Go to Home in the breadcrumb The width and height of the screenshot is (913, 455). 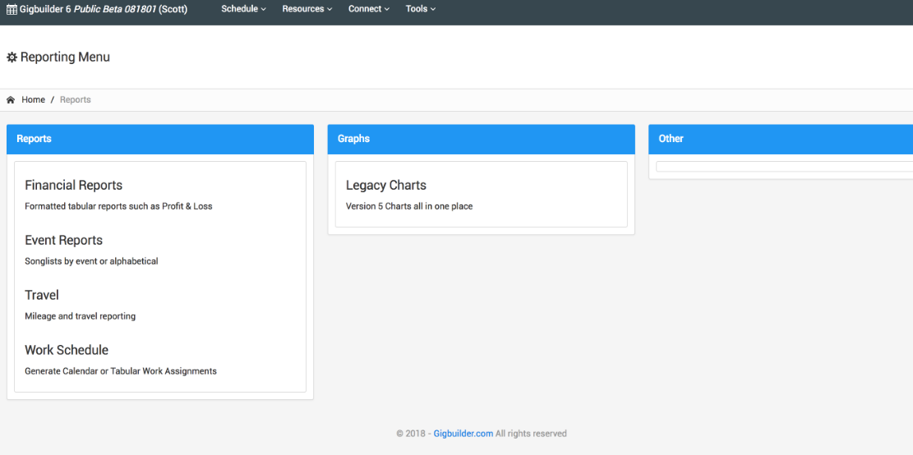[33, 99]
